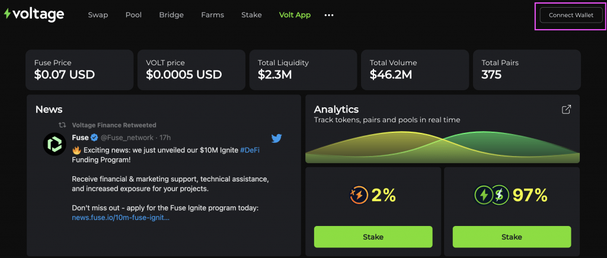The width and height of the screenshot is (607, 258).
Task: Click the Connect Wallet button
Action: click(x=571, y=15)
